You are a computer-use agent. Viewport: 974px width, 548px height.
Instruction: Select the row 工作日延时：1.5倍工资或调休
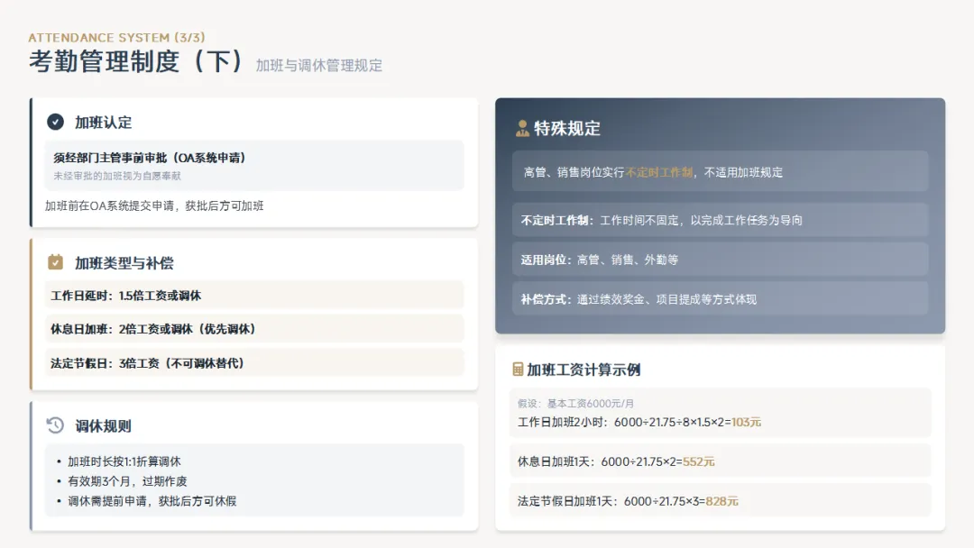pyautogui.click(x=254, y=296)
